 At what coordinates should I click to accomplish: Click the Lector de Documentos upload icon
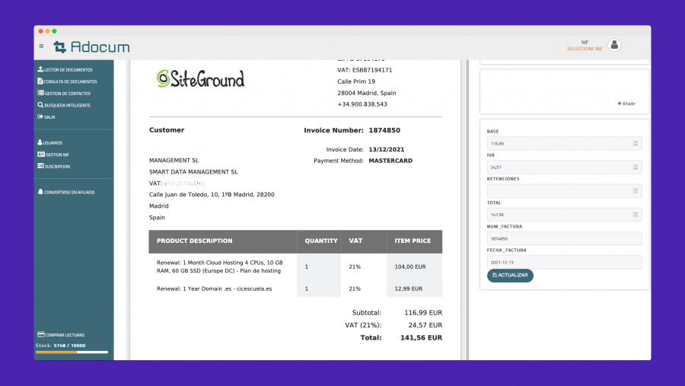pyautogui.click(x=40, y=69)
